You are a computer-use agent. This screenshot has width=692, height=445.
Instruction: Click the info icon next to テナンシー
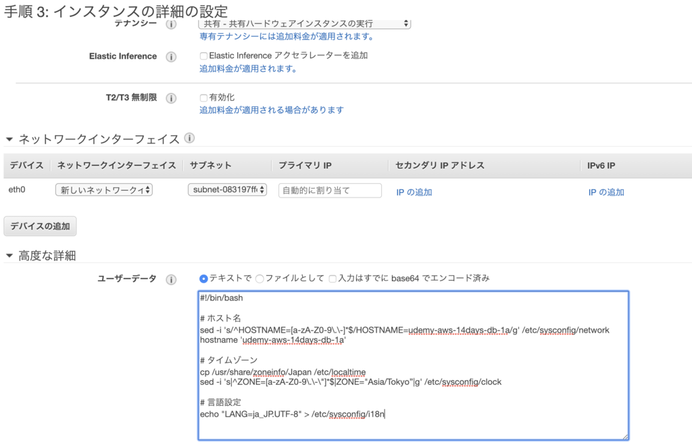point(171,23)
